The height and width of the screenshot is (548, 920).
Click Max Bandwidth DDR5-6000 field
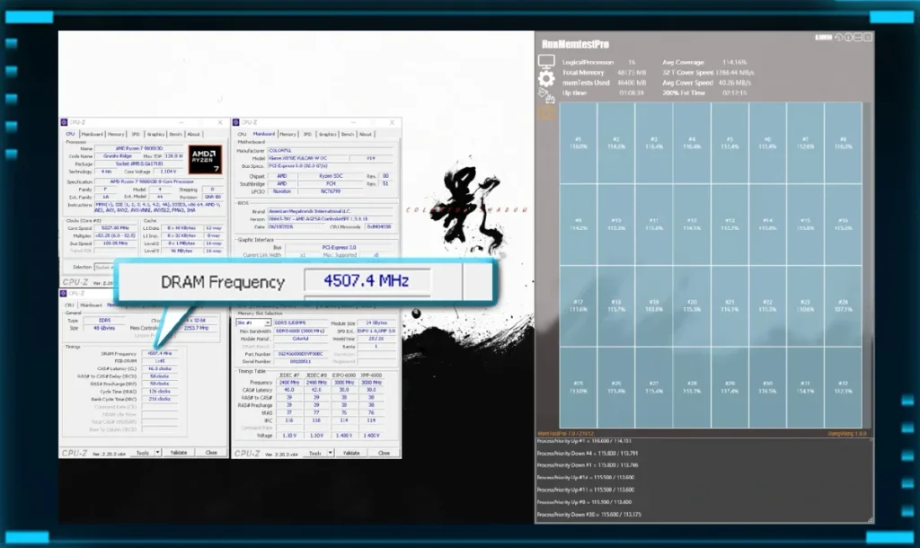coord(300,331)
